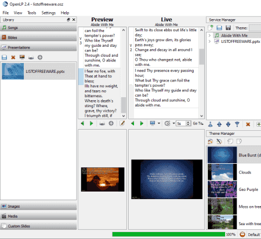Add selected presentation to service from Library

tap(40, 57)
